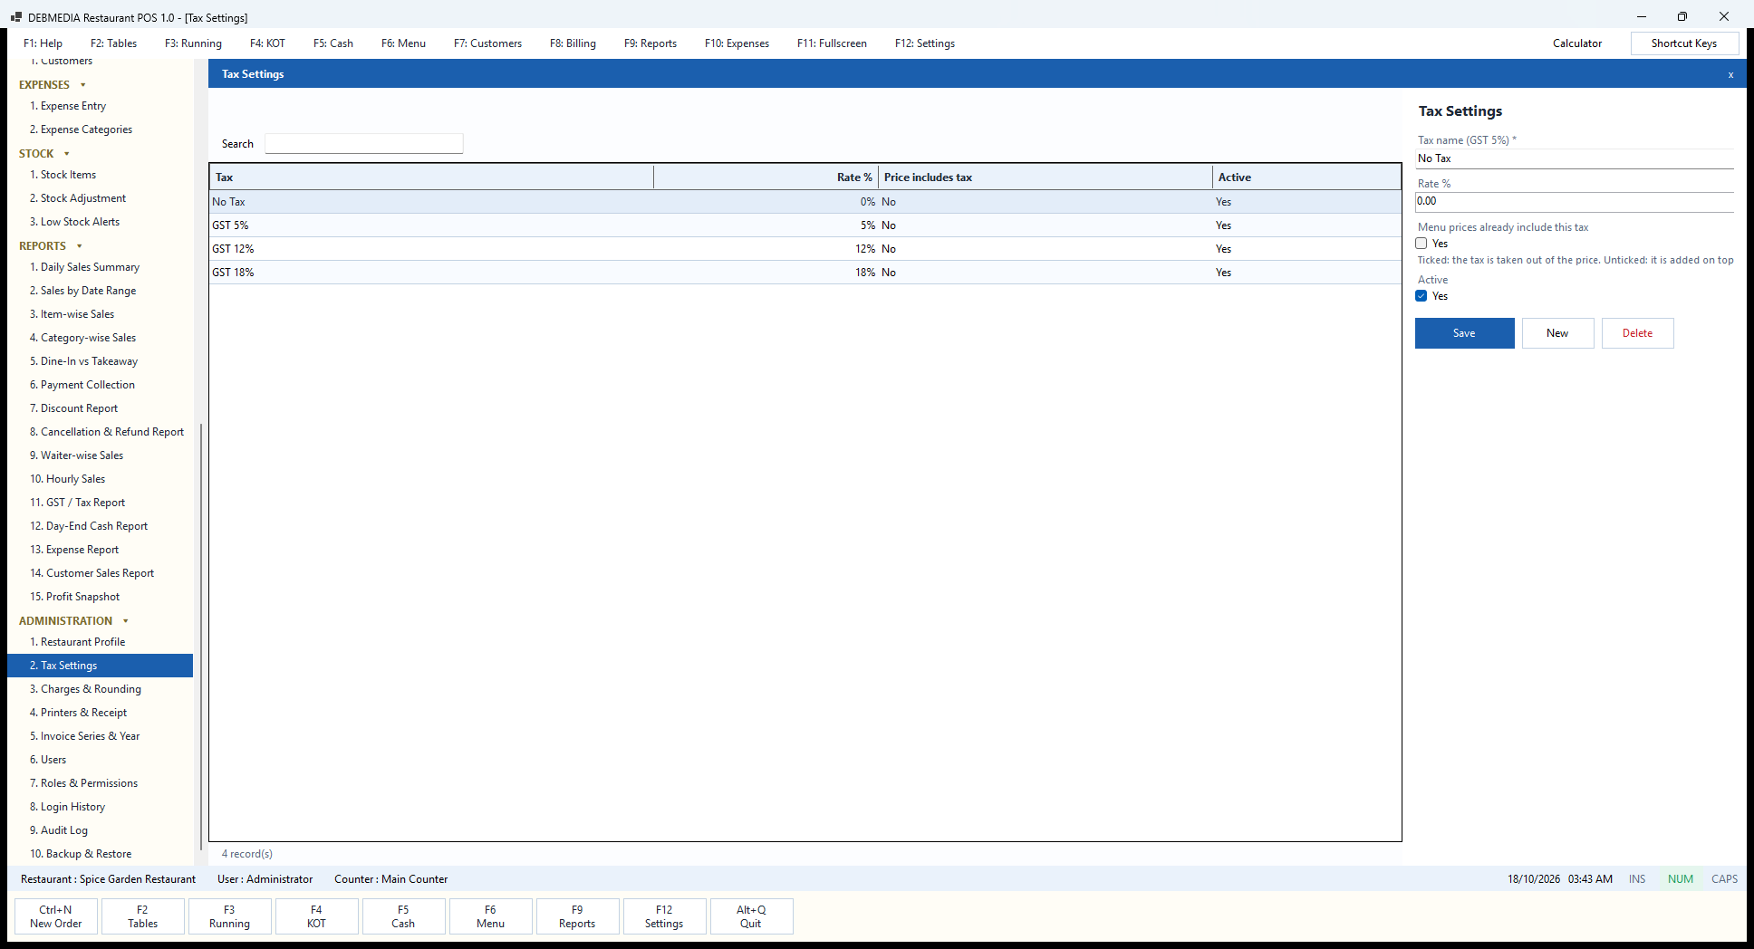Viewport: 1754px width, 949px height.
Task: Click the Search input field
Action: click(x=364, y=144)
